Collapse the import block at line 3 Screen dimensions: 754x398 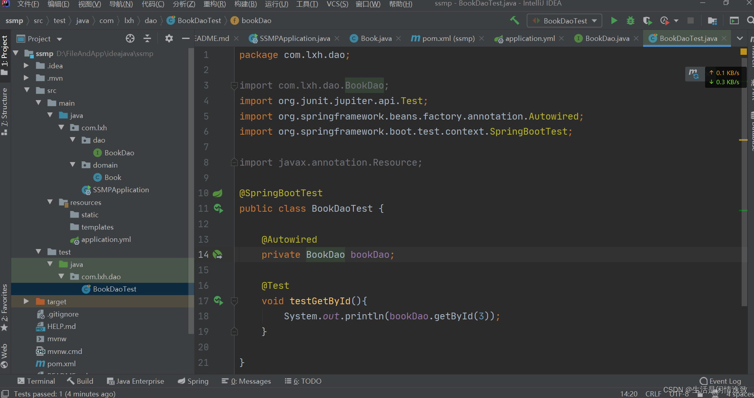(x=234, y=85)
